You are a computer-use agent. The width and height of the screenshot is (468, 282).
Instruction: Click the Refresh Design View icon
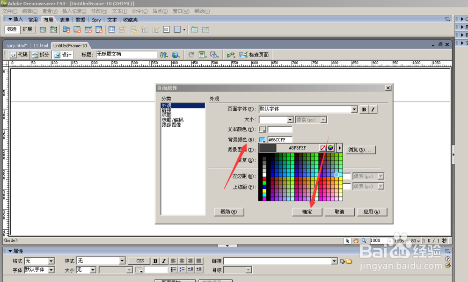click(191, 55)
